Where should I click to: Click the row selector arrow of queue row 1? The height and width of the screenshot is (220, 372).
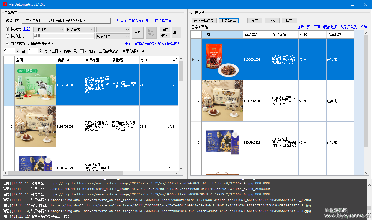tap(193, 59)
